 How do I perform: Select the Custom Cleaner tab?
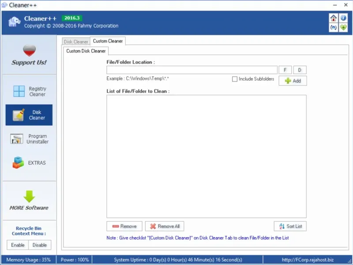click(108, 41)
